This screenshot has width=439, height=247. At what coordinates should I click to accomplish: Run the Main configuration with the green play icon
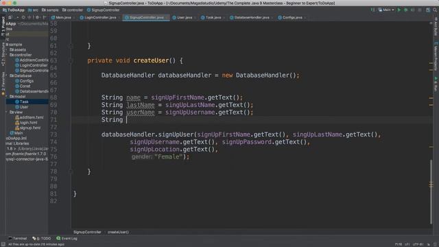tap(399, 10)
